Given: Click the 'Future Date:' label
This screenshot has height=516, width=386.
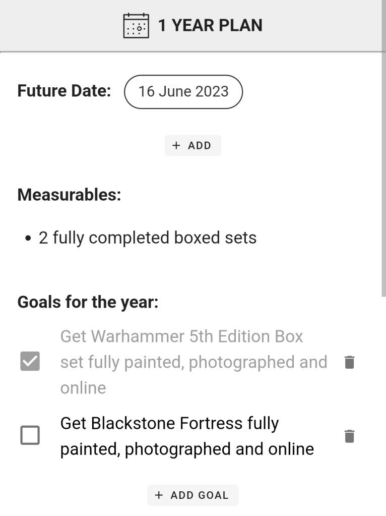Looking at the screenshot, I should coord(64,91).
